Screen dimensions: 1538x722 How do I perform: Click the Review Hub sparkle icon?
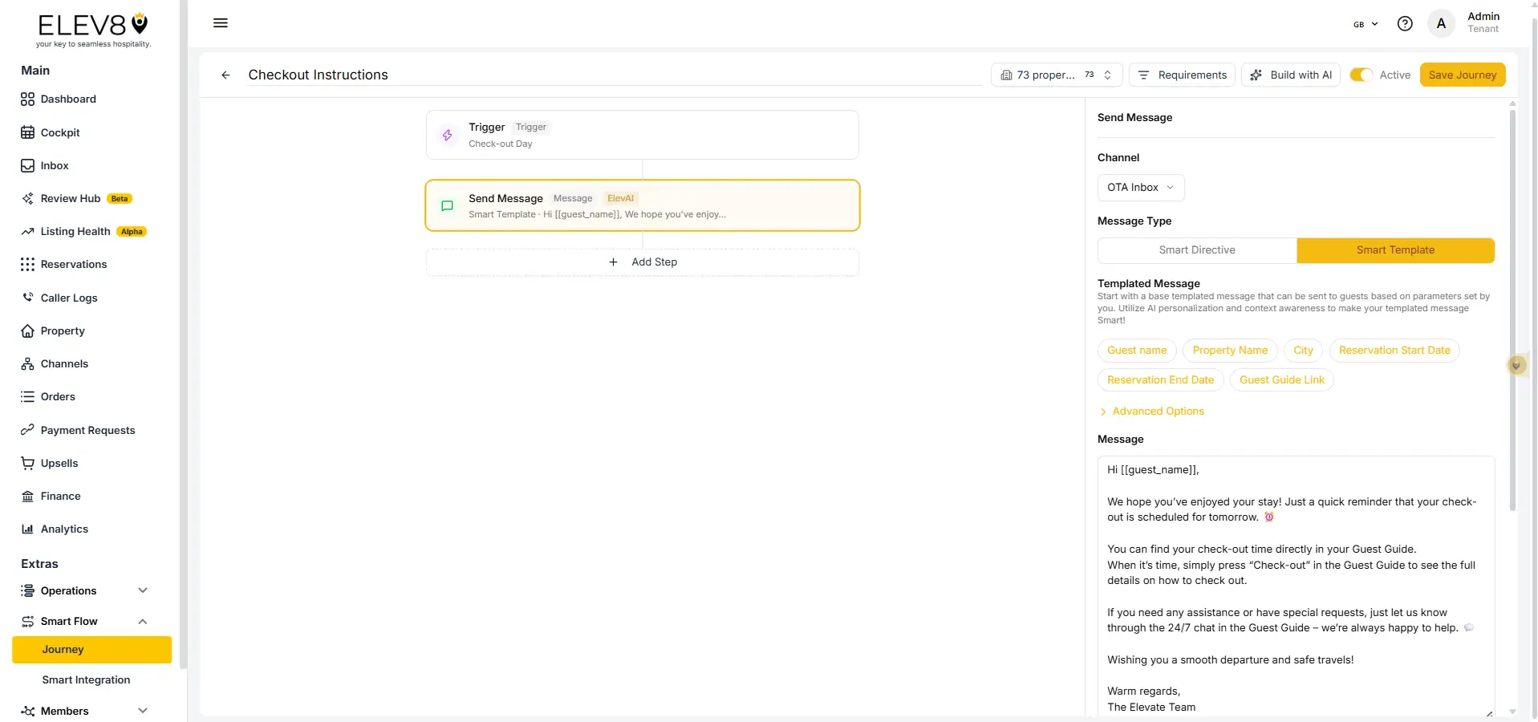pyautogui.click(x=27, y=198)
